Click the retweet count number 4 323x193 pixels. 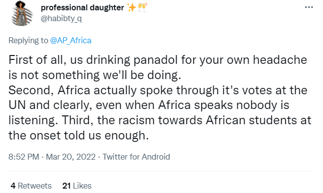click(13, 186)
